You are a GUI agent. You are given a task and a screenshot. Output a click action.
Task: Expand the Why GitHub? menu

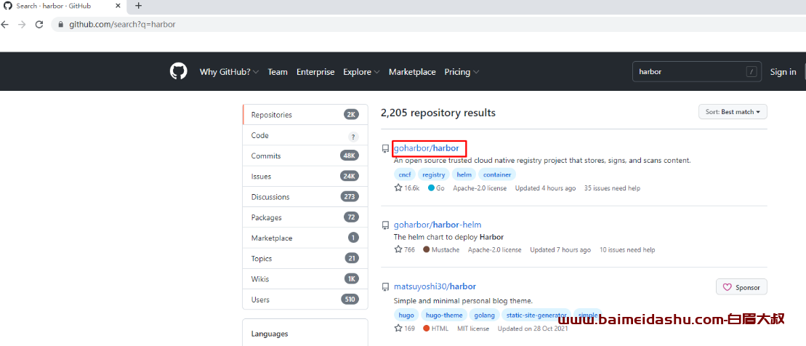tap(229, 72)
